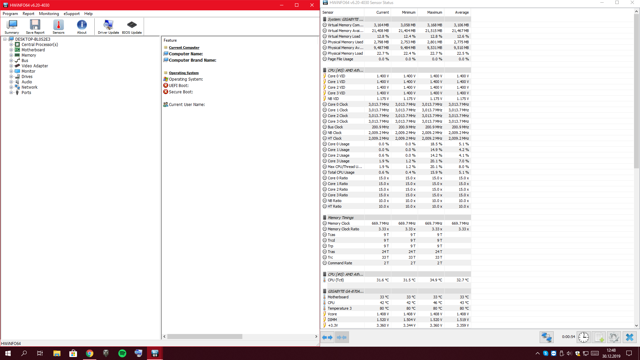Open the Summary toolbar icon
This screenshot has width=640, height=360.
coord(12,27)
